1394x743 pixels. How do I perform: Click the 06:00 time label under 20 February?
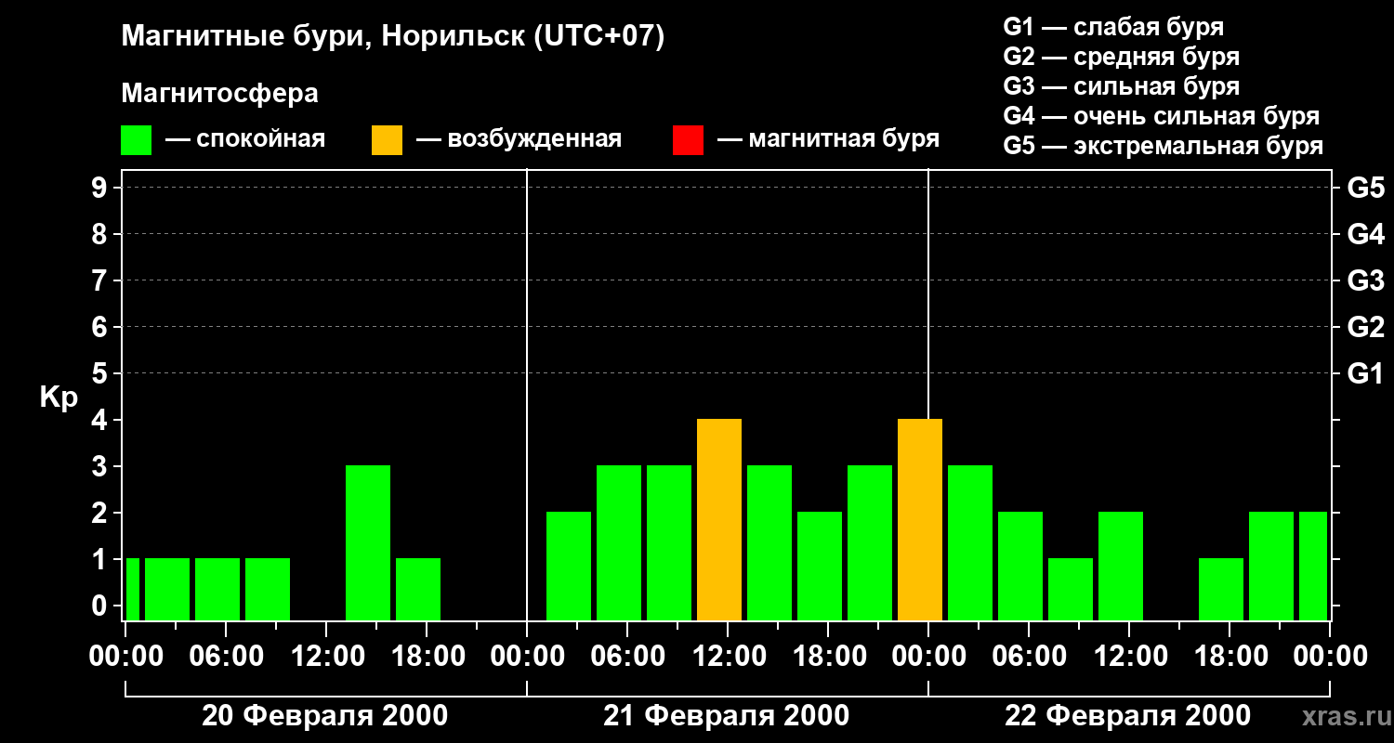(x=226, y=656)
